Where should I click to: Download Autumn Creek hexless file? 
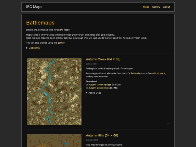point(100,85)
